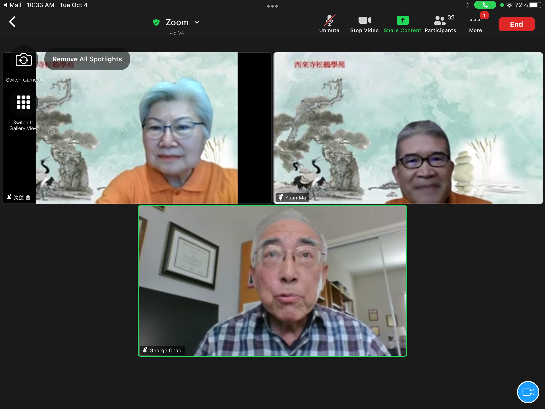Switch camera with the flip icon
545x409 pixels.
(23, 60)
